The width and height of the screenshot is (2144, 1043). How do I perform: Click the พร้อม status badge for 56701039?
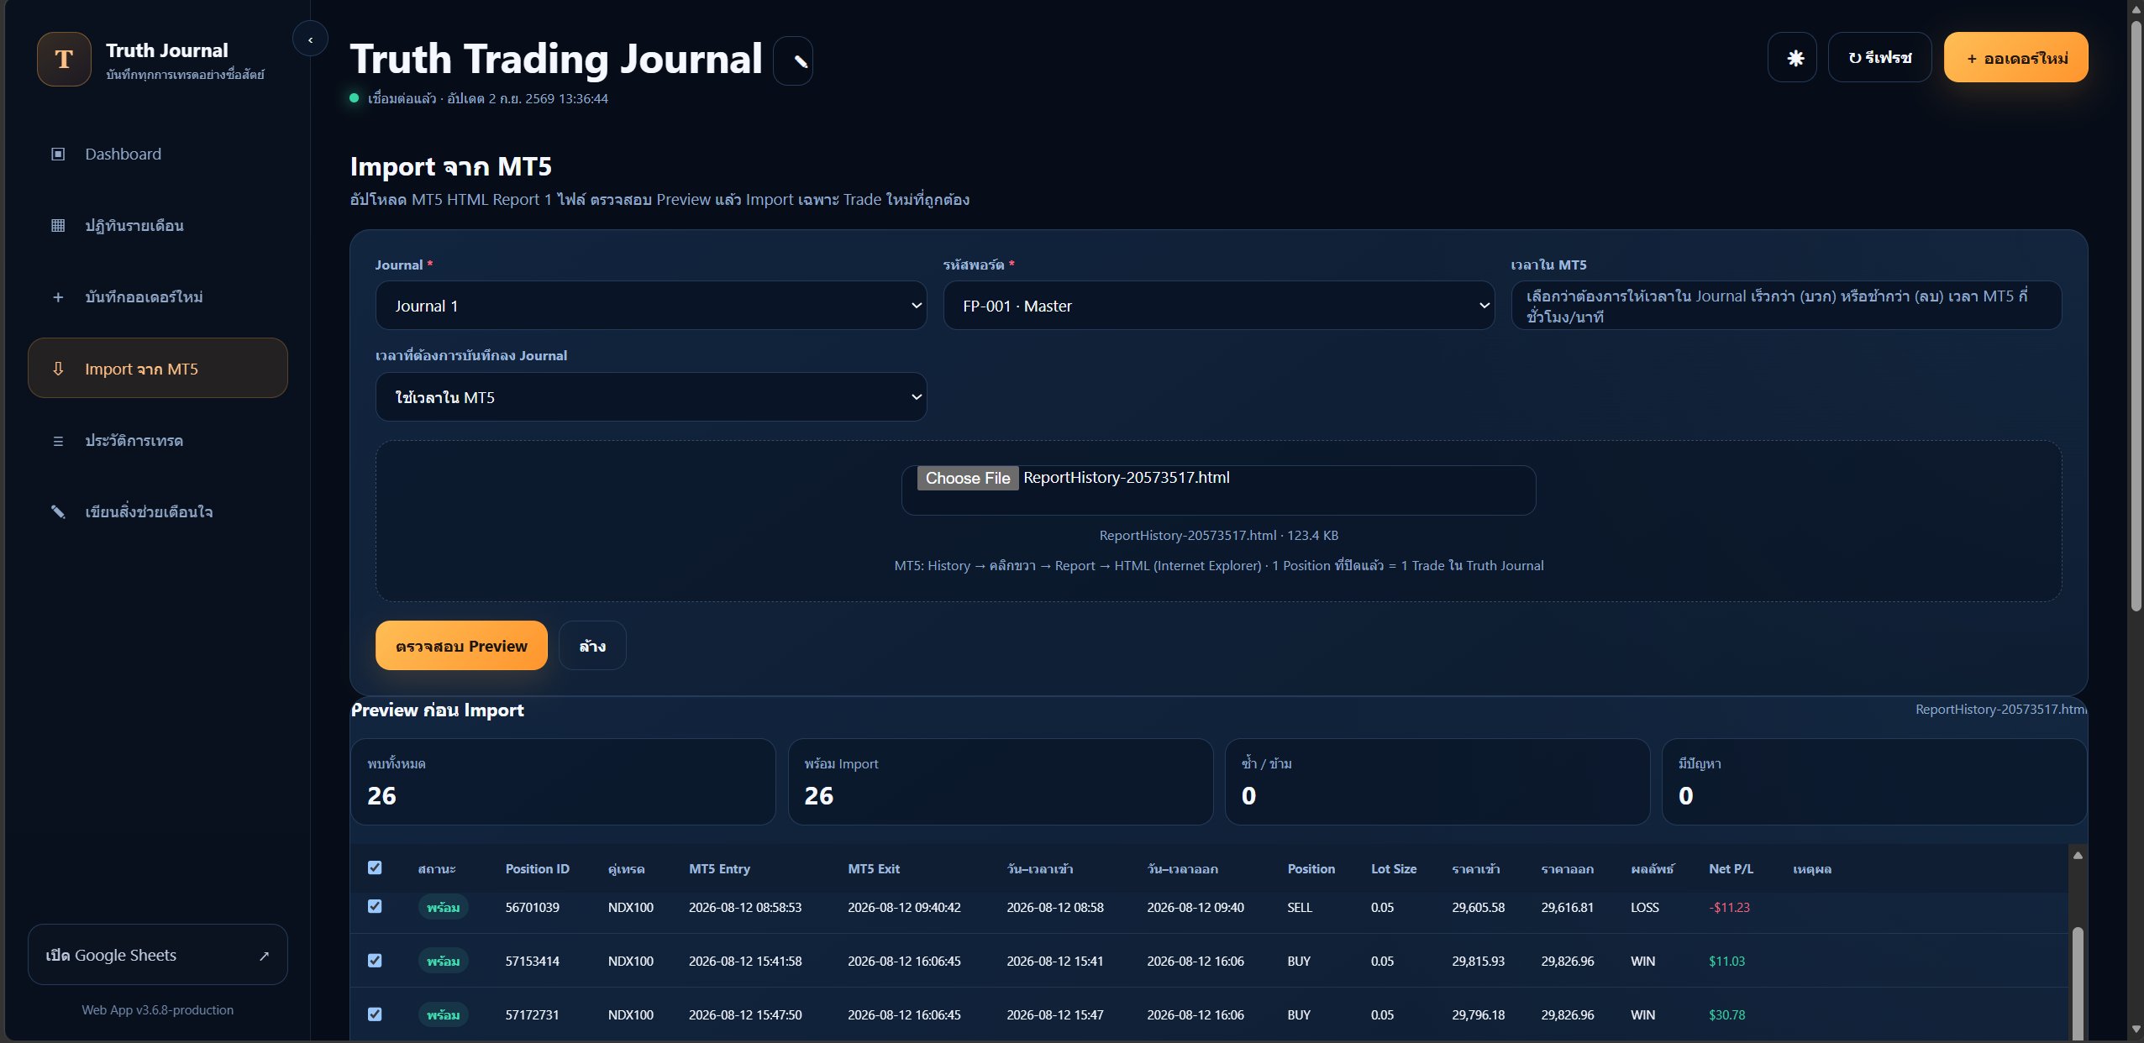[x=443, y=908]
